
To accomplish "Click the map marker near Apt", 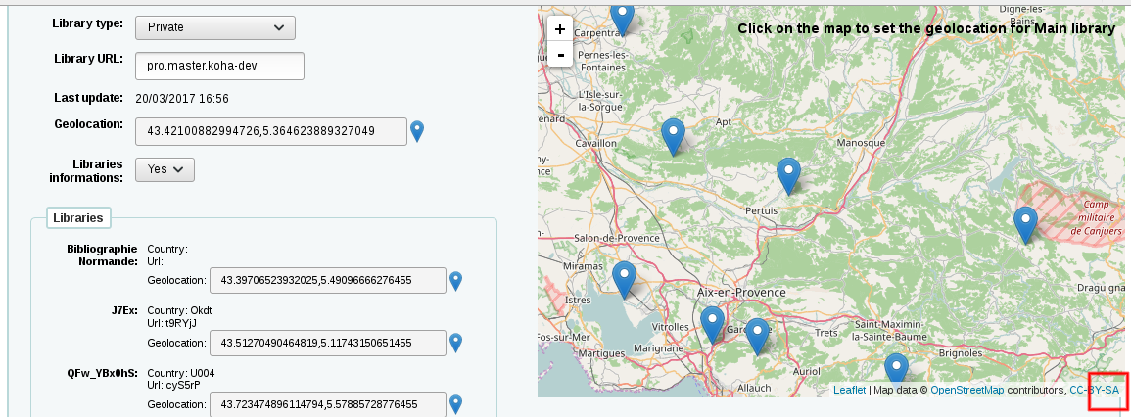I will tap(673, 136).
